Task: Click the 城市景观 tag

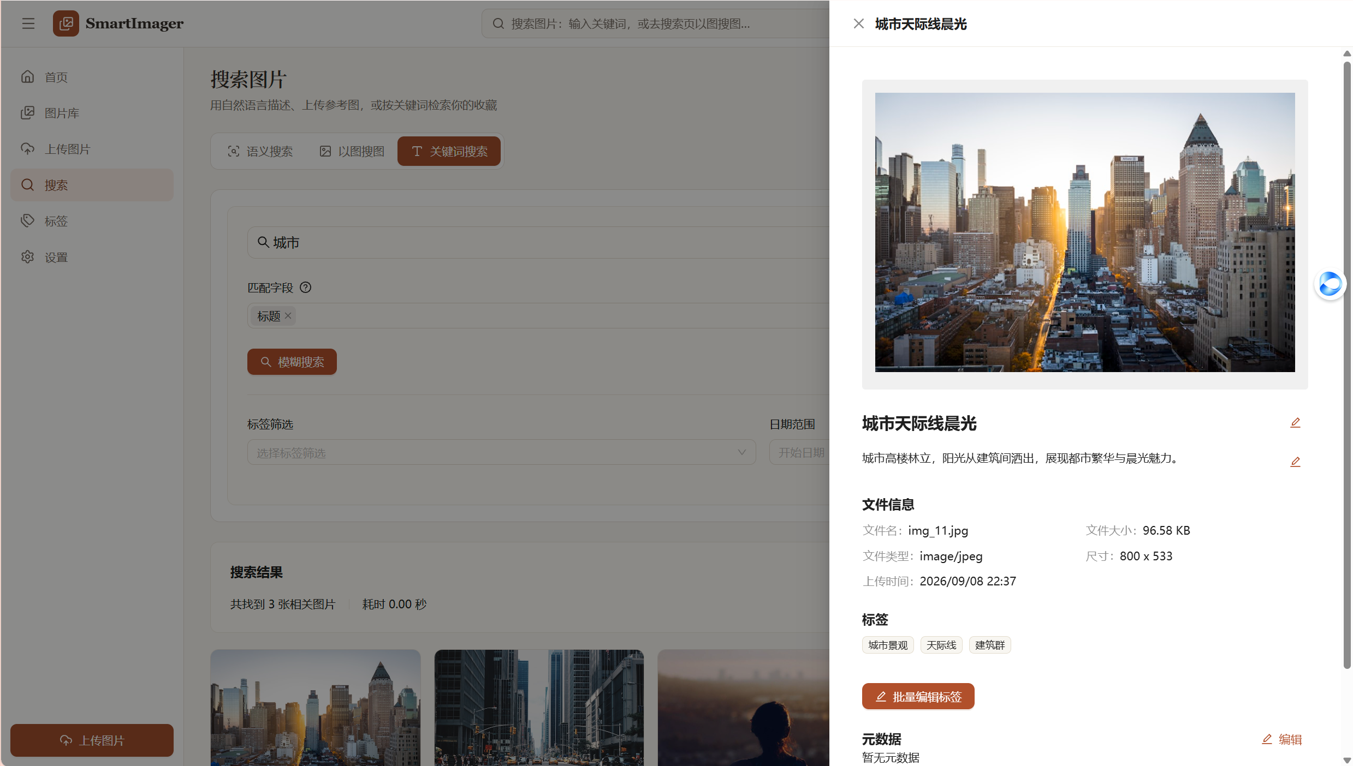Action: pyautogui.click(x=888, y=645)
